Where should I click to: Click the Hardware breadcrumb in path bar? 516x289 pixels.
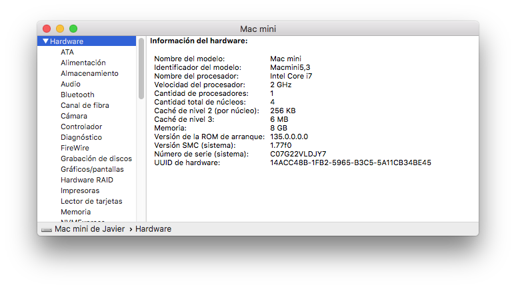(x=153, y=229)
